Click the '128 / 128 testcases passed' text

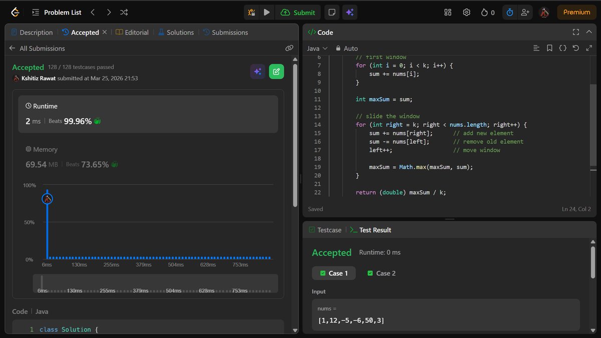81,67
